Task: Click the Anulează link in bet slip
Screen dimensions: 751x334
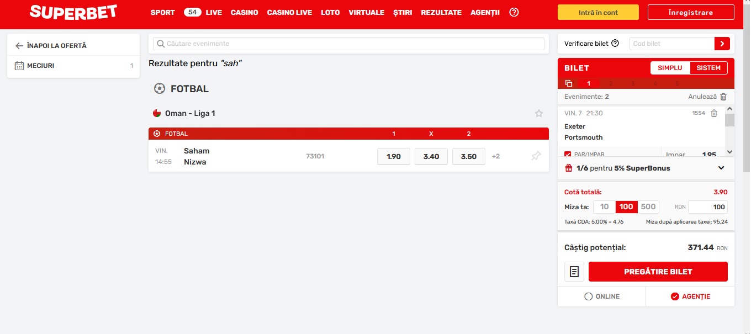Action: coord(702,97)
